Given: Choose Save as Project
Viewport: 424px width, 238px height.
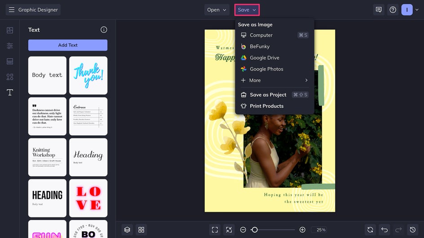Looking at the screenshot, I should (x=274, y=95).
